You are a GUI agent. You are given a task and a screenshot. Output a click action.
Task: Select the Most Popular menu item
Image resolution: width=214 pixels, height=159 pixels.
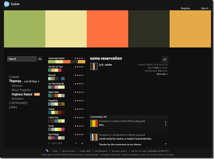click(21, 90)
